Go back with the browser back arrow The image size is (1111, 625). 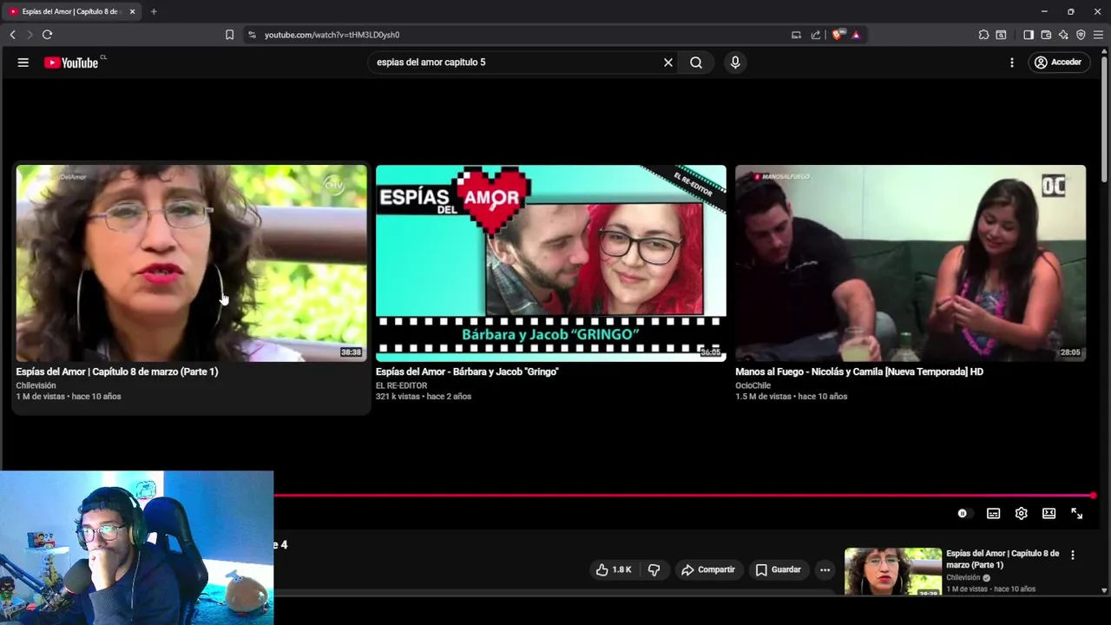coord(12,35)
